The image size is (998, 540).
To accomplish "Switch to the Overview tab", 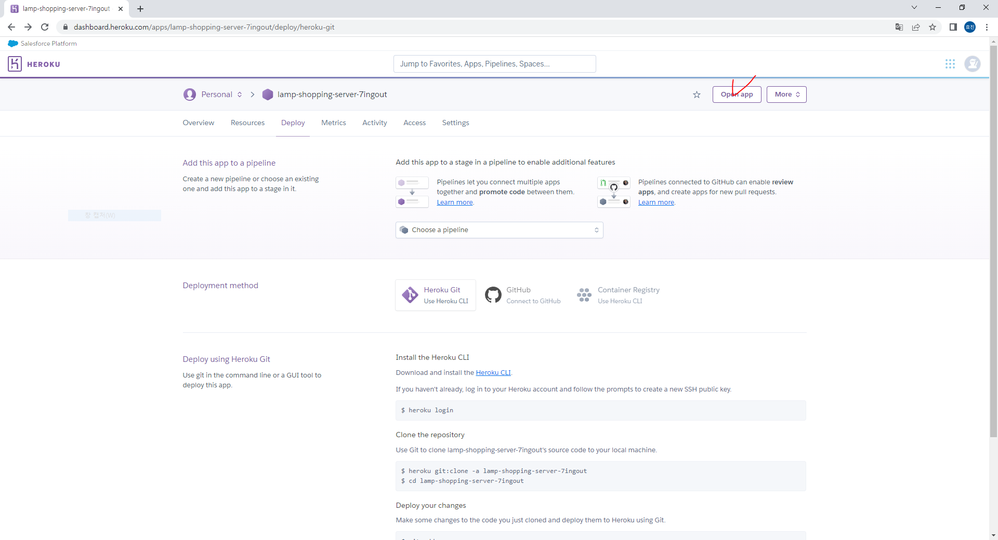I will tap(199, 123).
